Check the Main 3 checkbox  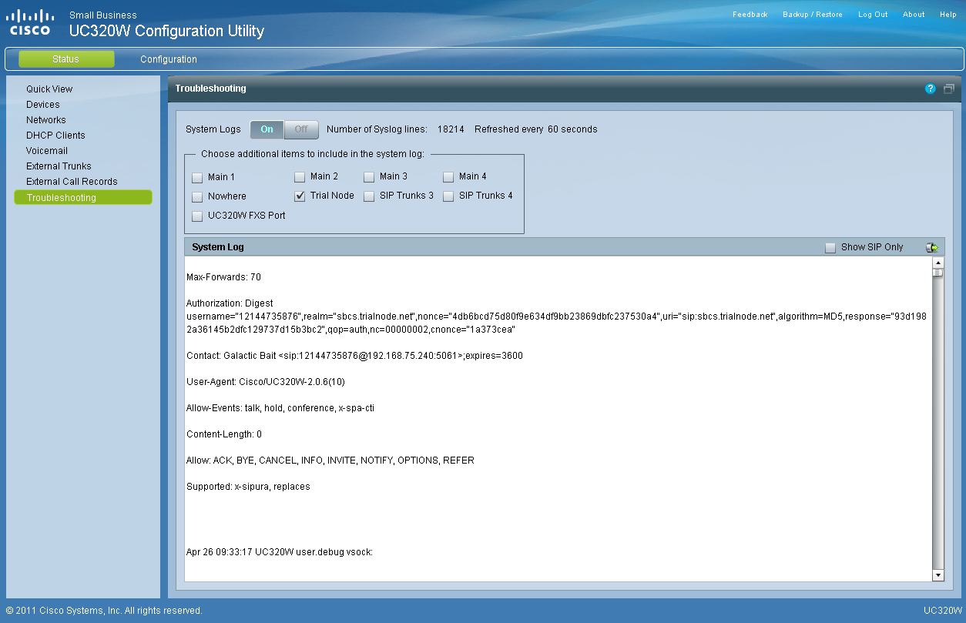(369, 177)
